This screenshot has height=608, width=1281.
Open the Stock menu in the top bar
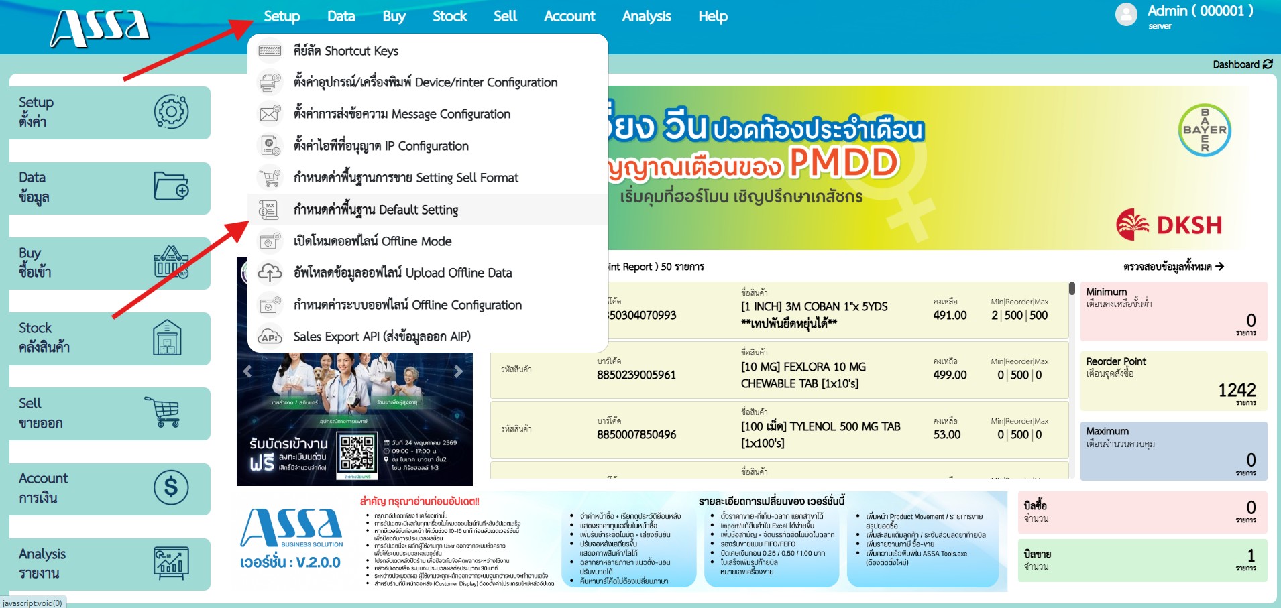click(x=449, y=17)
